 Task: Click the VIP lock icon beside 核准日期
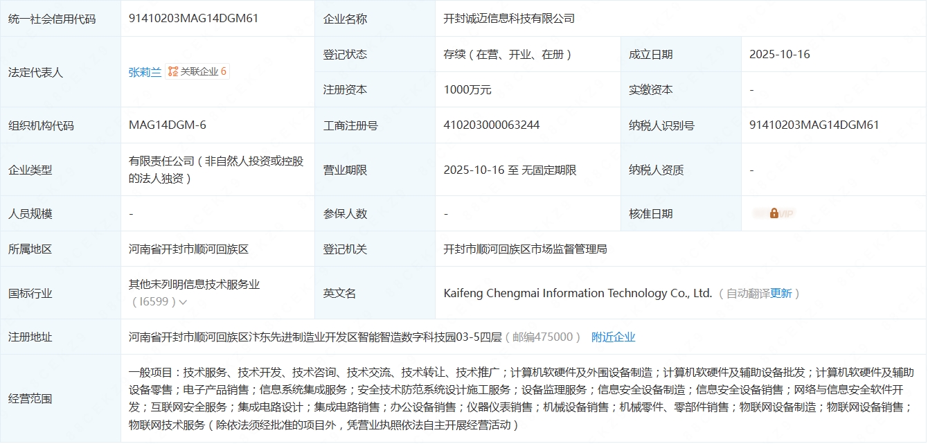(x=774, y=213)
